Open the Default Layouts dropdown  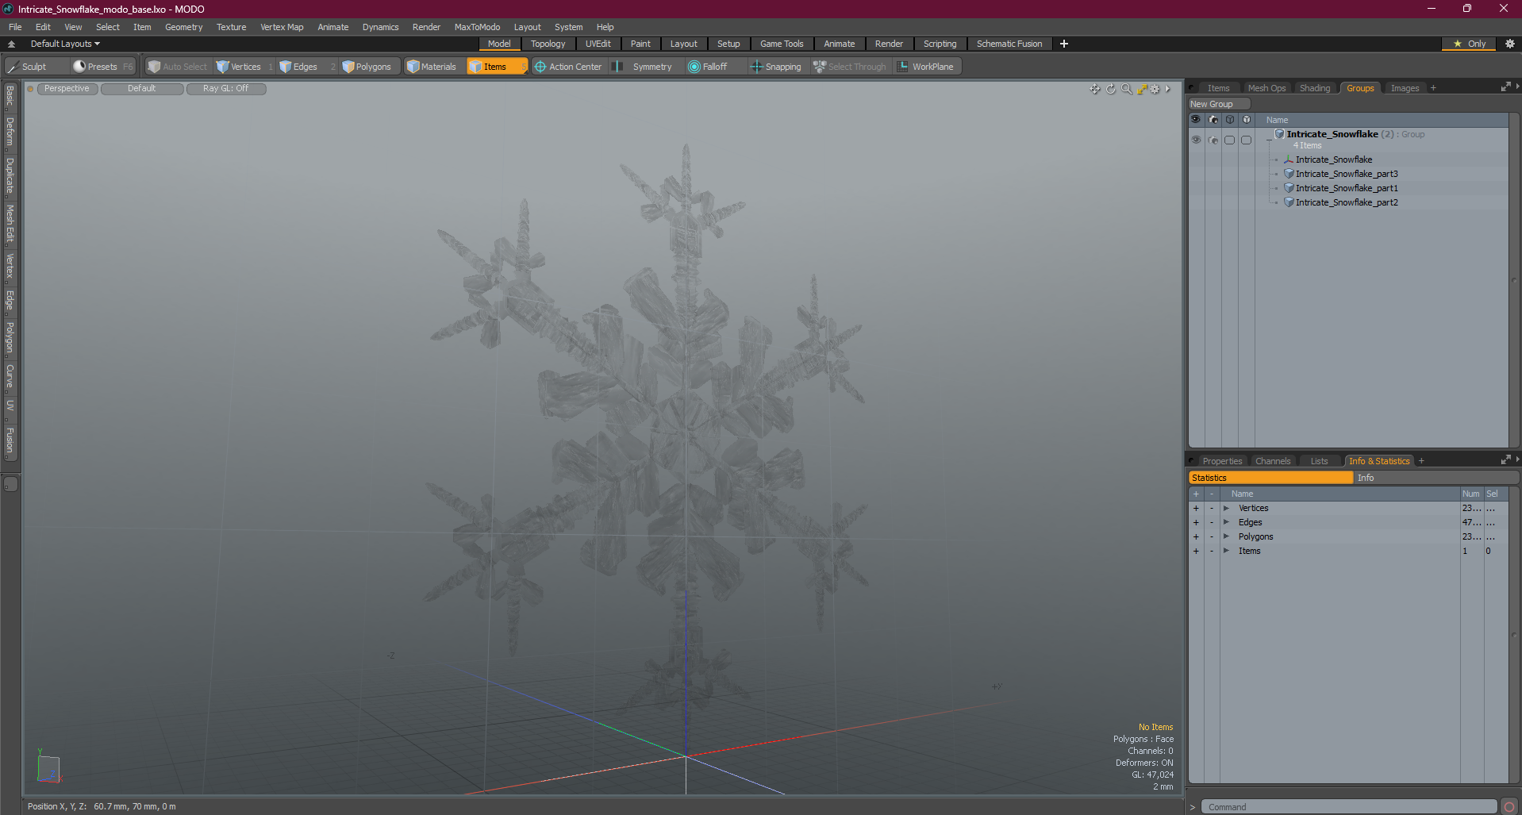(x=65, y=44)
